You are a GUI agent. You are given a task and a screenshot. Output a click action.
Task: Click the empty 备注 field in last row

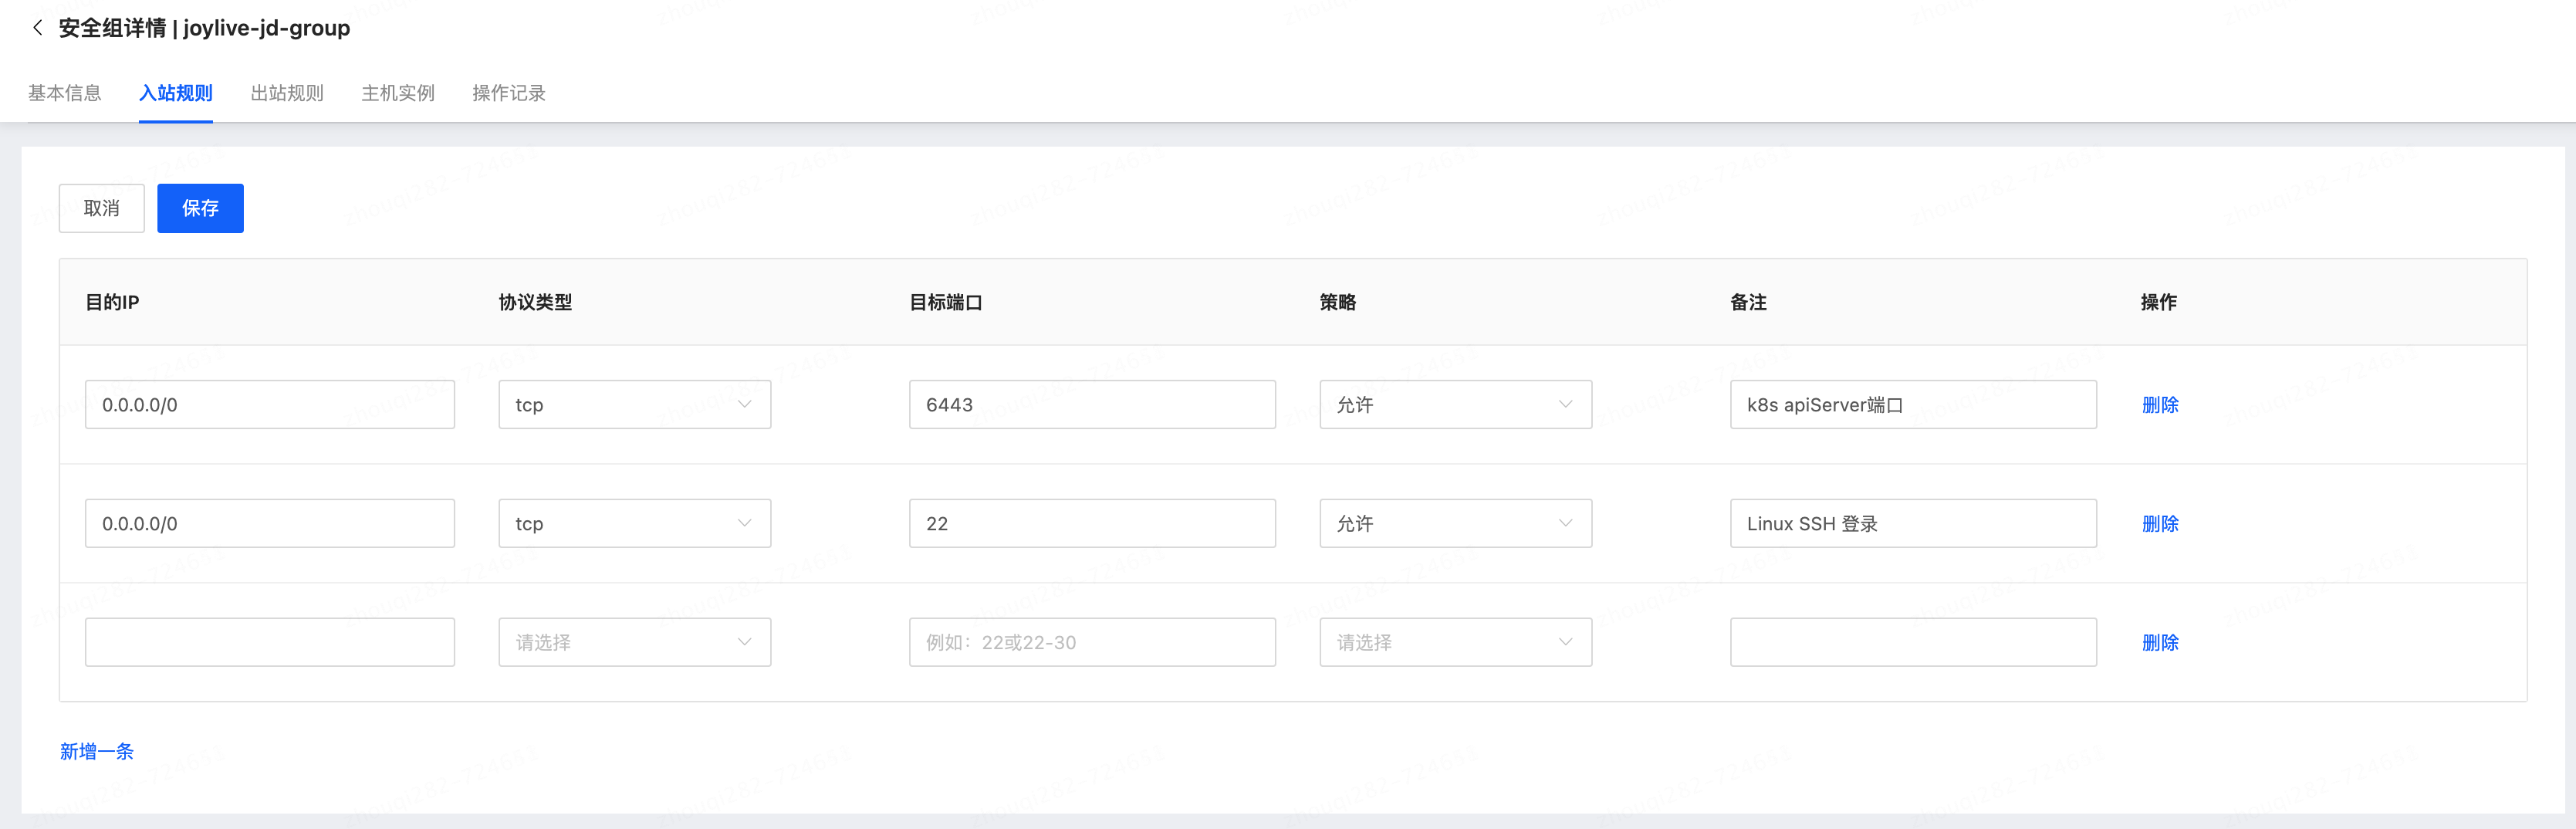[x=1913, y=643]
